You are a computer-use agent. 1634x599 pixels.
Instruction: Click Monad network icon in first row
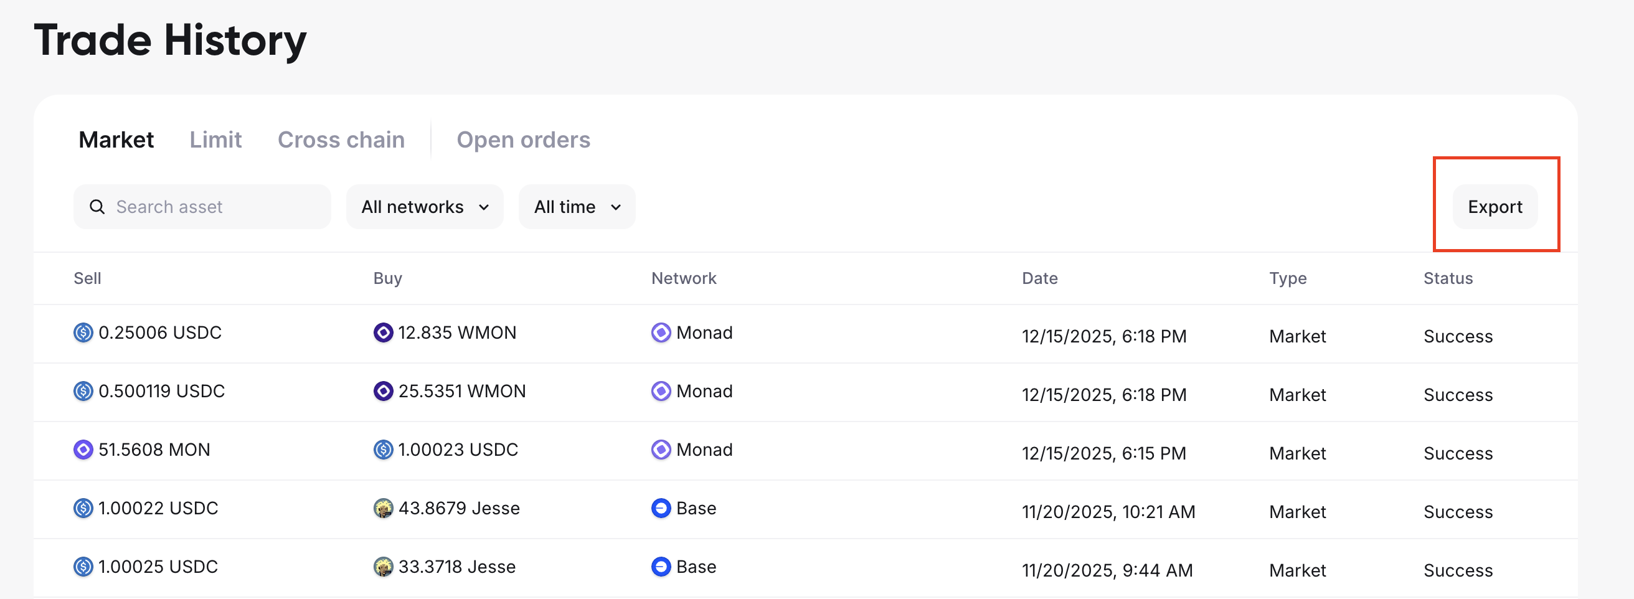coord(661,333)
